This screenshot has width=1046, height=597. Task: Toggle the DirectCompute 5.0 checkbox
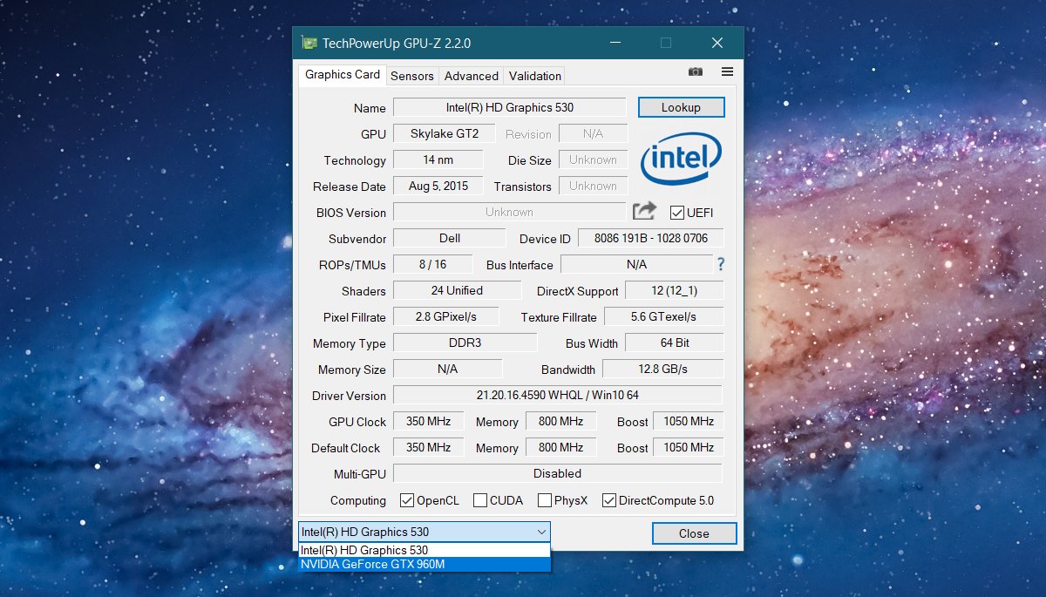609,500
